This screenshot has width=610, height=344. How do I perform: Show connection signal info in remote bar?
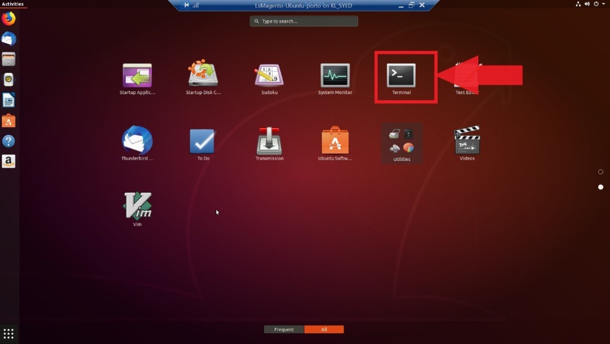[x=195, y=5]
